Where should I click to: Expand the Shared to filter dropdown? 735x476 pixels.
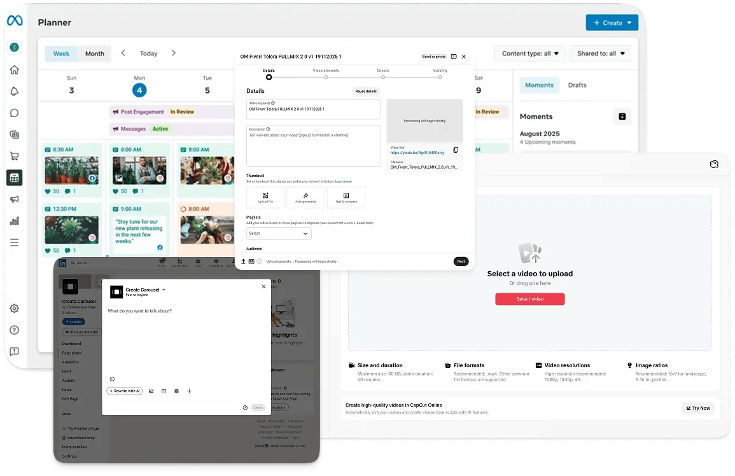click(x=601, y=53)
